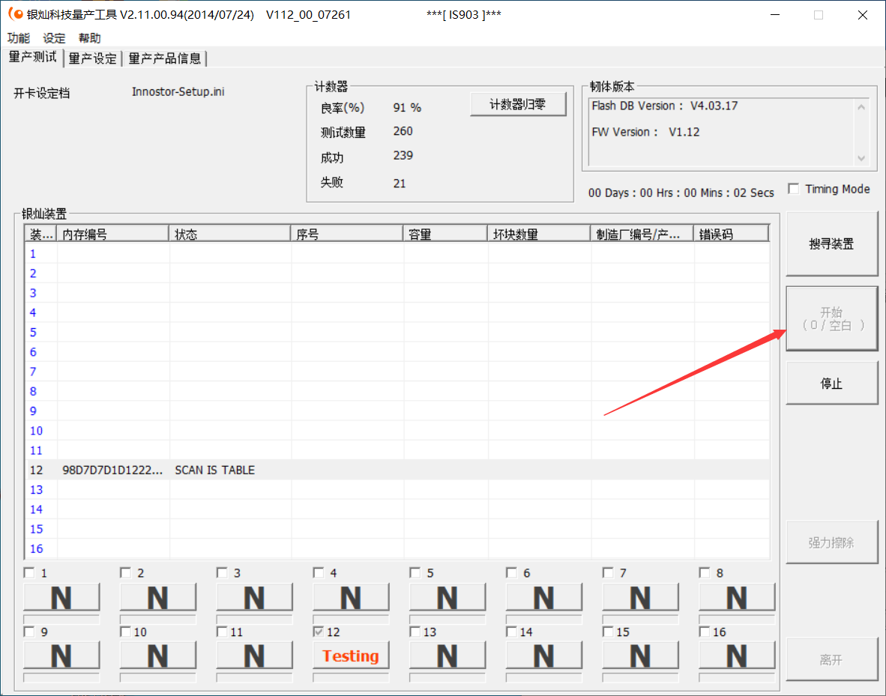Check the port 11 checkbox
This screenshot has height=696, width=886.
222,632
